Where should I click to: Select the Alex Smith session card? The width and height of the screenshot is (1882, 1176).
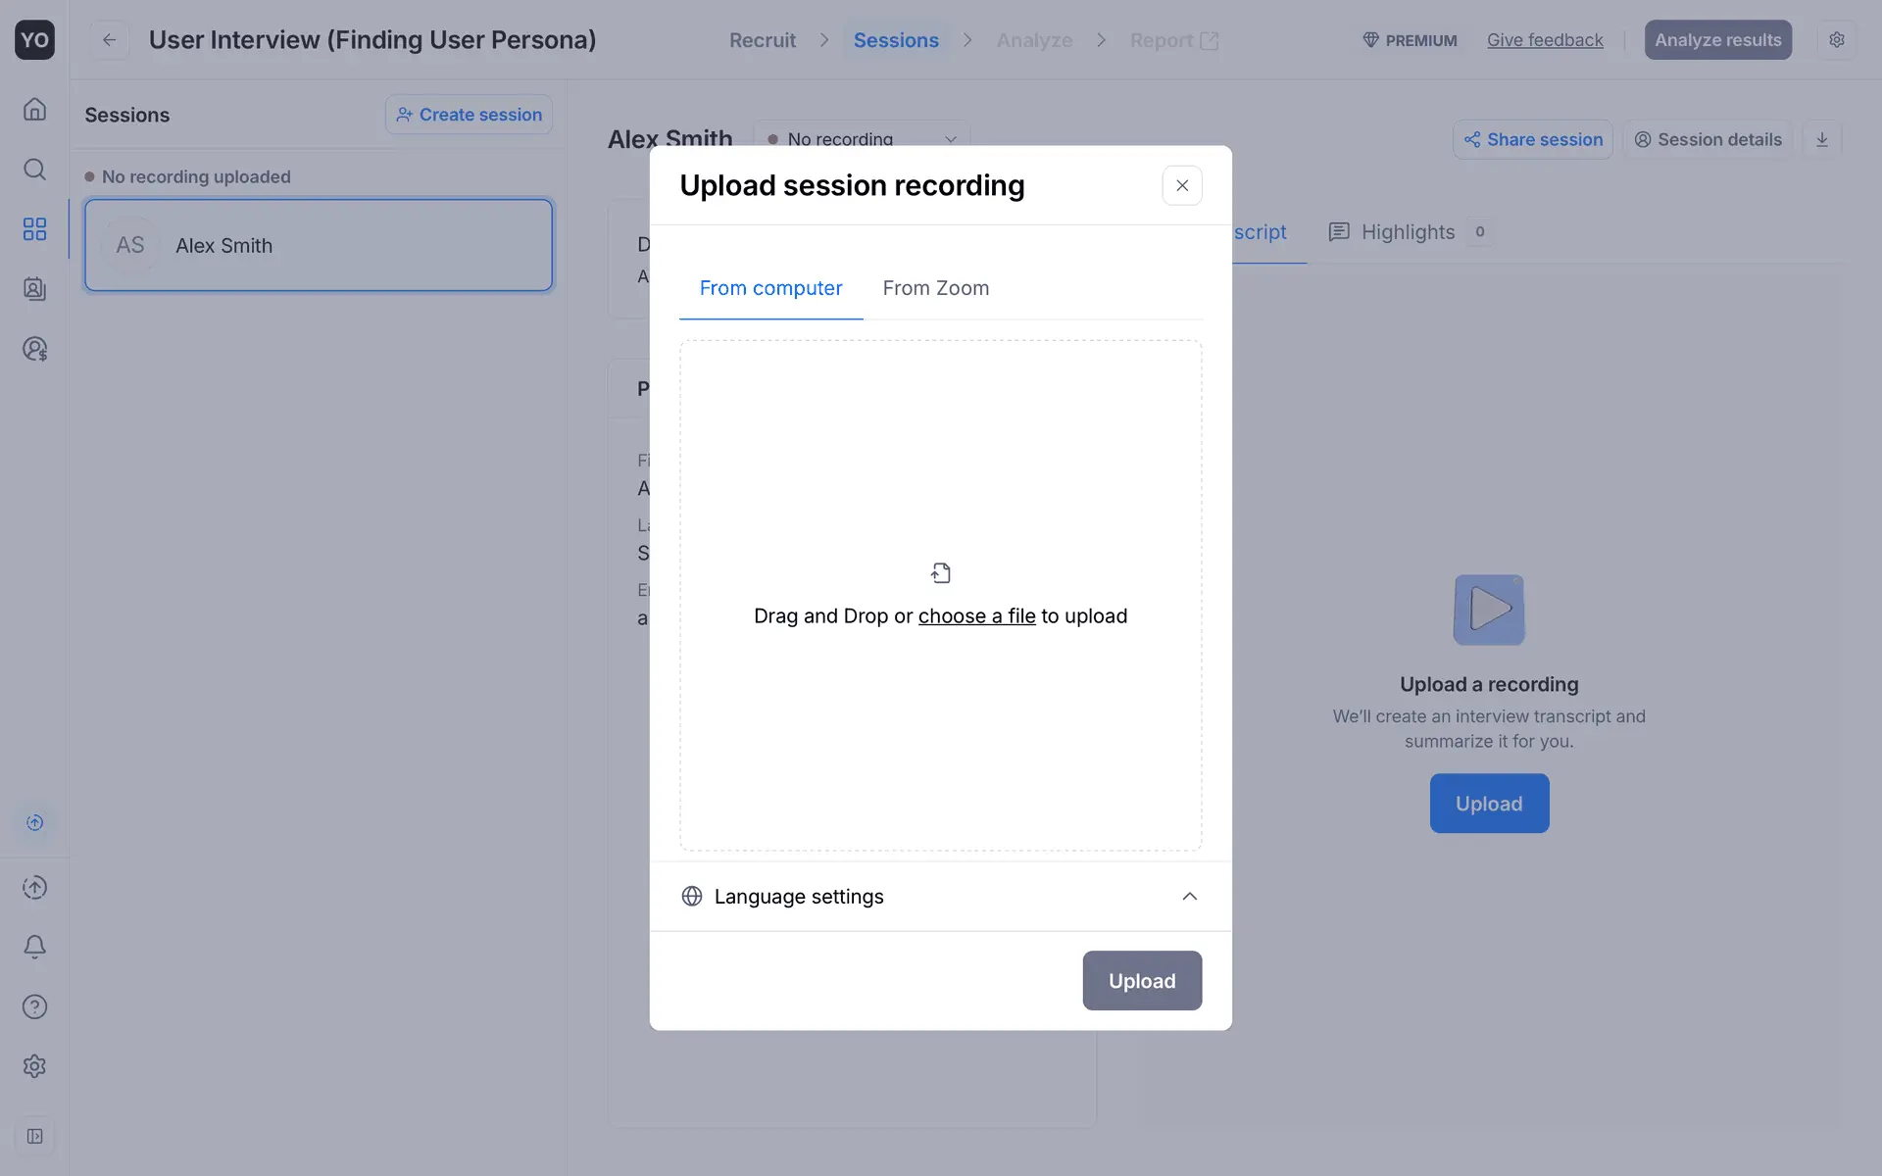click(319, 246)
